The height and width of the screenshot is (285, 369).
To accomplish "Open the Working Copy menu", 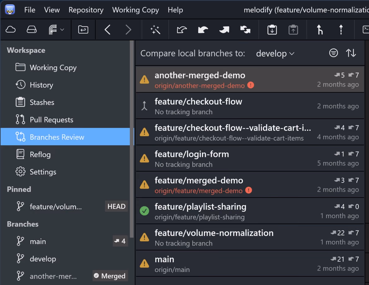I will pos(135,10).
